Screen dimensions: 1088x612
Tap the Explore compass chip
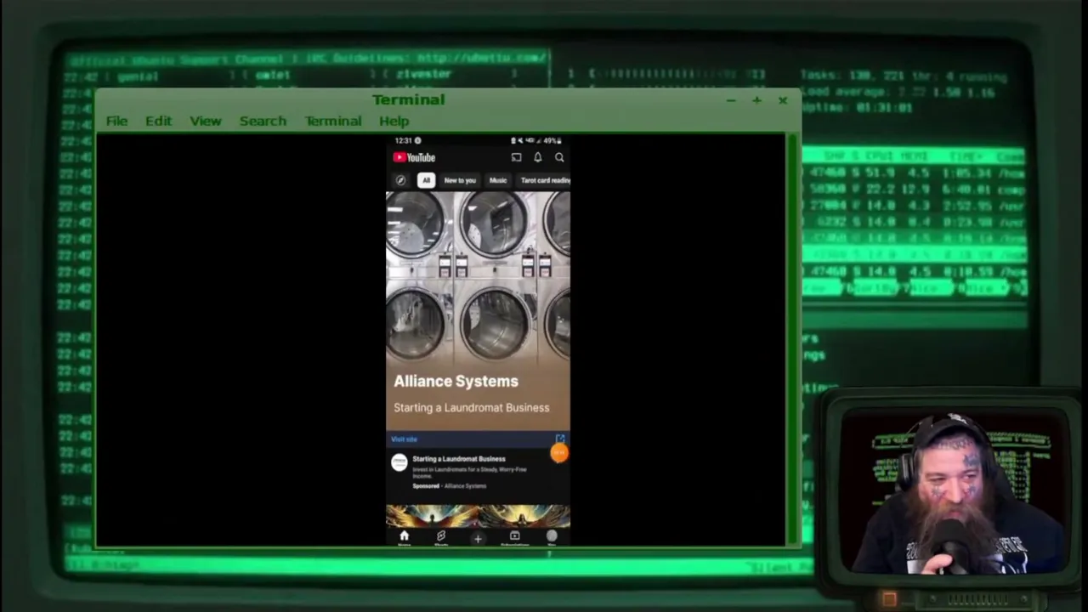click(x=400, y=180)
